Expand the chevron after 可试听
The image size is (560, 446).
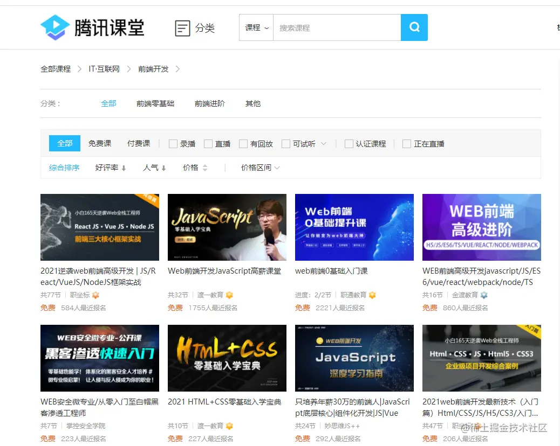click(x=324, y=144)
